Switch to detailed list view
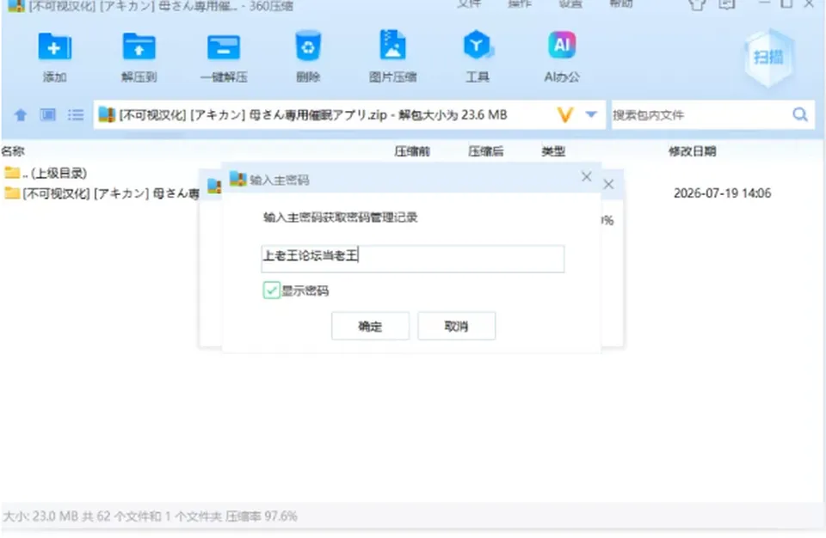This screenshot has height=538, width=826. pos(76,115)
